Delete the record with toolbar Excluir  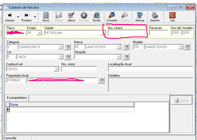coord(97,17)
